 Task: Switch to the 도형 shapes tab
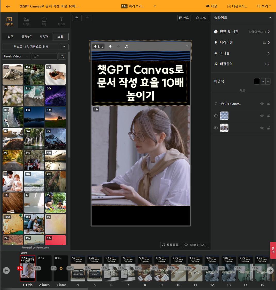point(44,21)
